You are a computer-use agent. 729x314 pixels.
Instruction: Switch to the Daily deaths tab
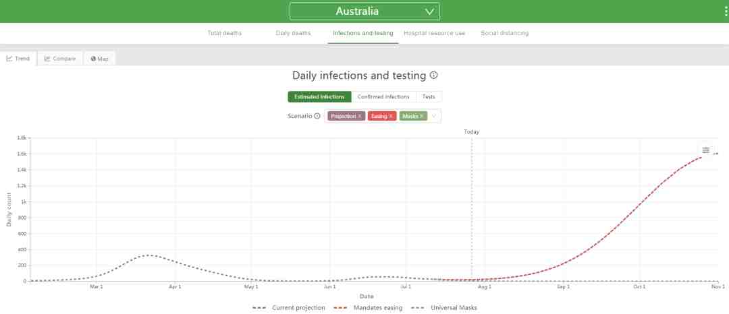pyautogui.click(x=293, y=33)
